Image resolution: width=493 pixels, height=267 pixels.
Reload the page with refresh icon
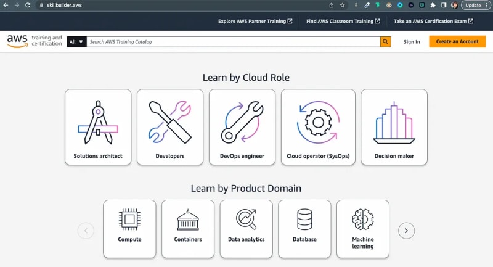tap(28, 5)
